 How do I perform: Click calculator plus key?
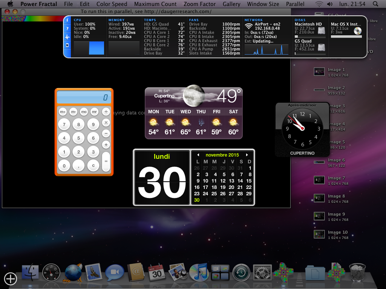[106, 145]
